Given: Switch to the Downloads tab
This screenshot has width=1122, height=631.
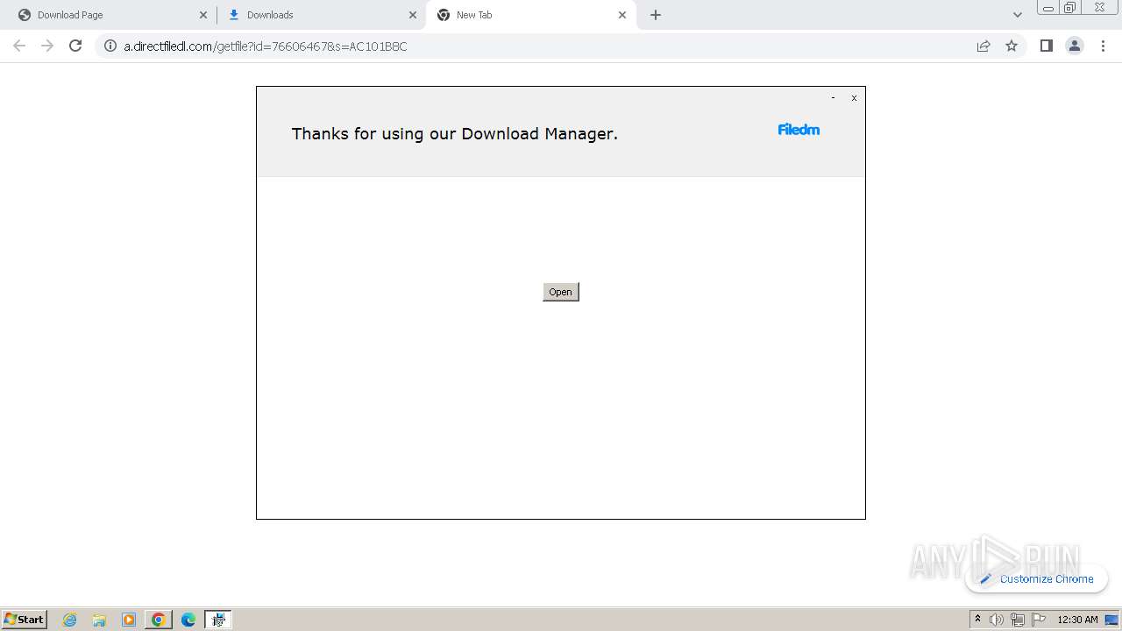Looking at the screenshot, I should tap(321, 15).
